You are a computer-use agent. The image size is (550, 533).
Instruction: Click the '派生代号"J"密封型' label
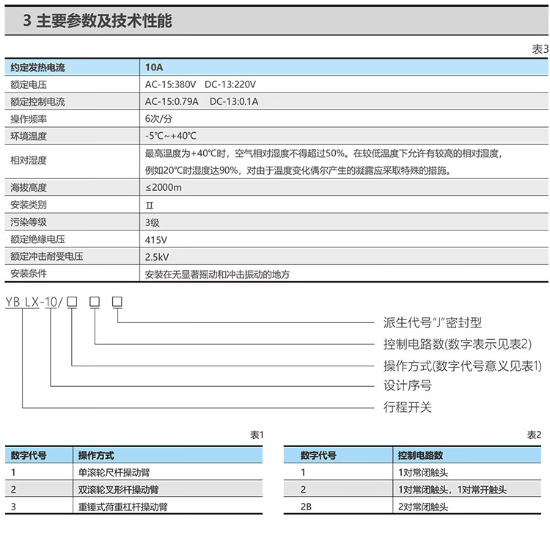[x=433, y=322]
